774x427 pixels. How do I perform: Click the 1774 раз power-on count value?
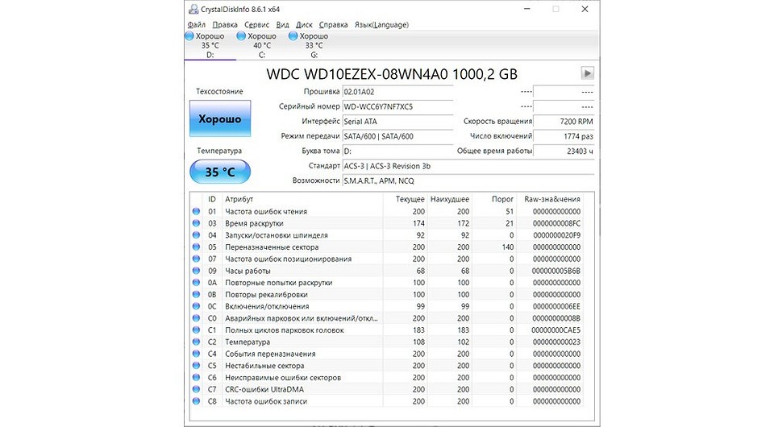point(564,136)
